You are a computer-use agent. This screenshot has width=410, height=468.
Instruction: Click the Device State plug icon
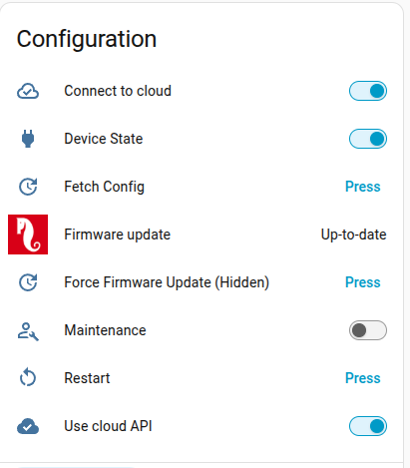[x=28, y=139]
